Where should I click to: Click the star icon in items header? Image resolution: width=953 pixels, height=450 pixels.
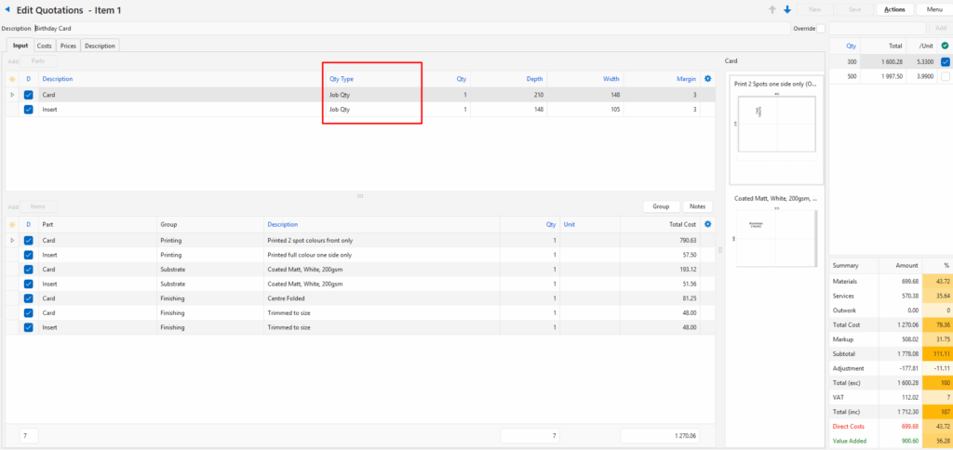tap(12, 225)
